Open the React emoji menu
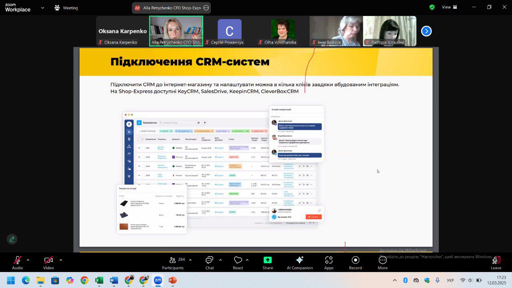This screenshot has height=288, width=512. (238, 262)
